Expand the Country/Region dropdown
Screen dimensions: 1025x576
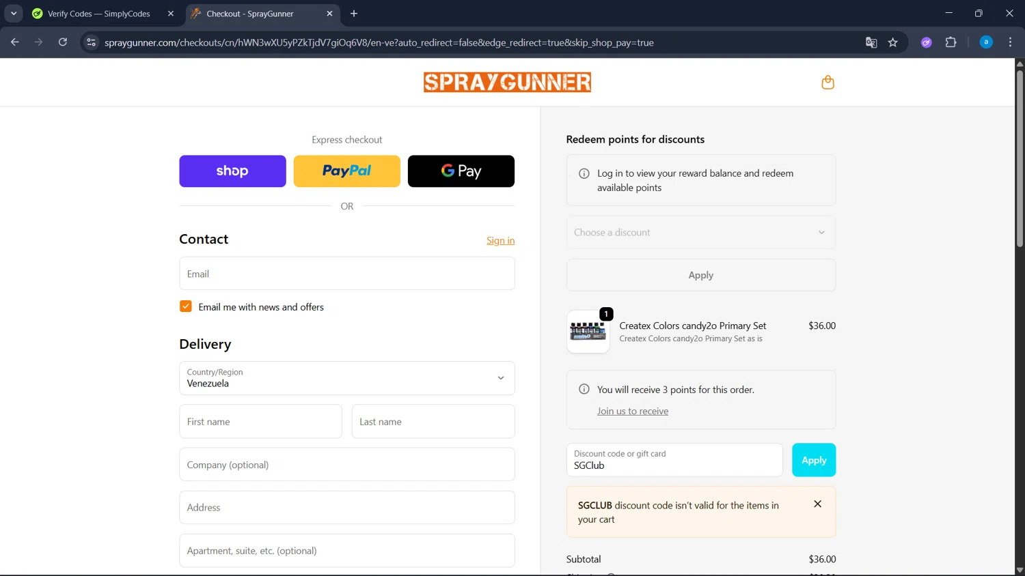coord(347,378)
